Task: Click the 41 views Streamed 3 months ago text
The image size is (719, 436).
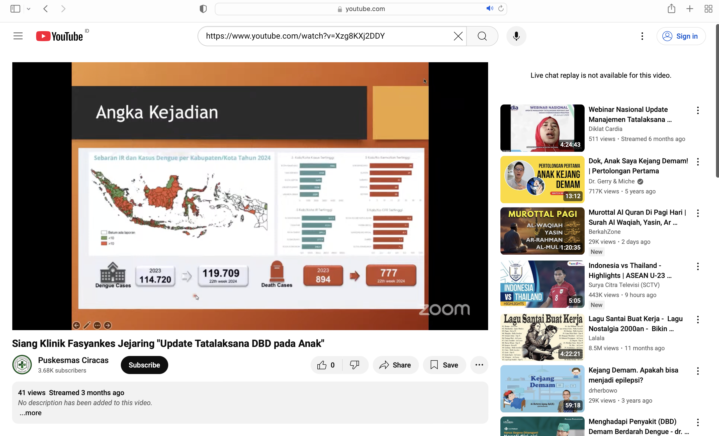Action: coord(71,393)
